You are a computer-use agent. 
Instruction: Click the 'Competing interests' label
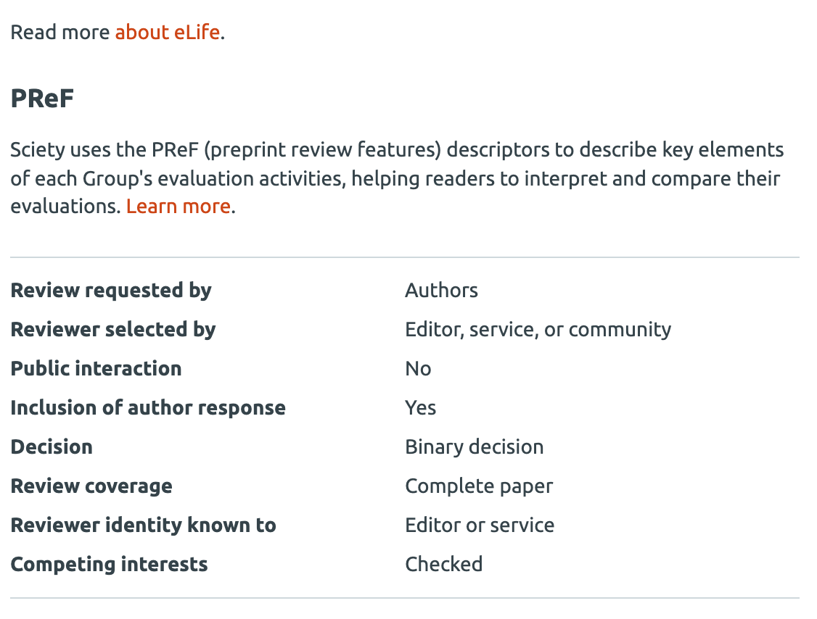109,565
